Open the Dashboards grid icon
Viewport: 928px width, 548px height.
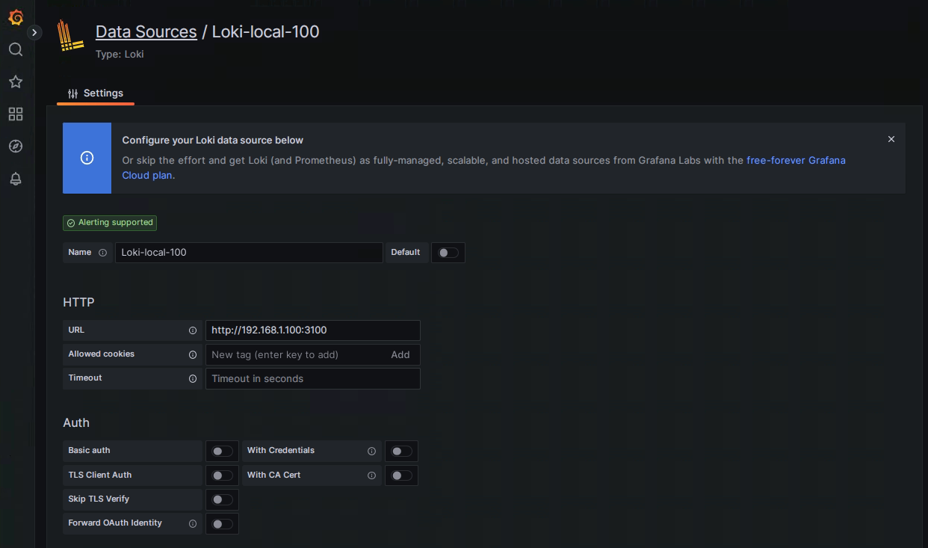pyautogui.click(x=16, y=114)
